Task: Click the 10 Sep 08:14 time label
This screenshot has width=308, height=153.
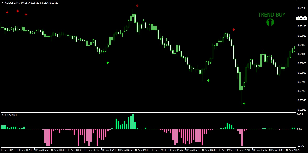Action: pos(25,150)
